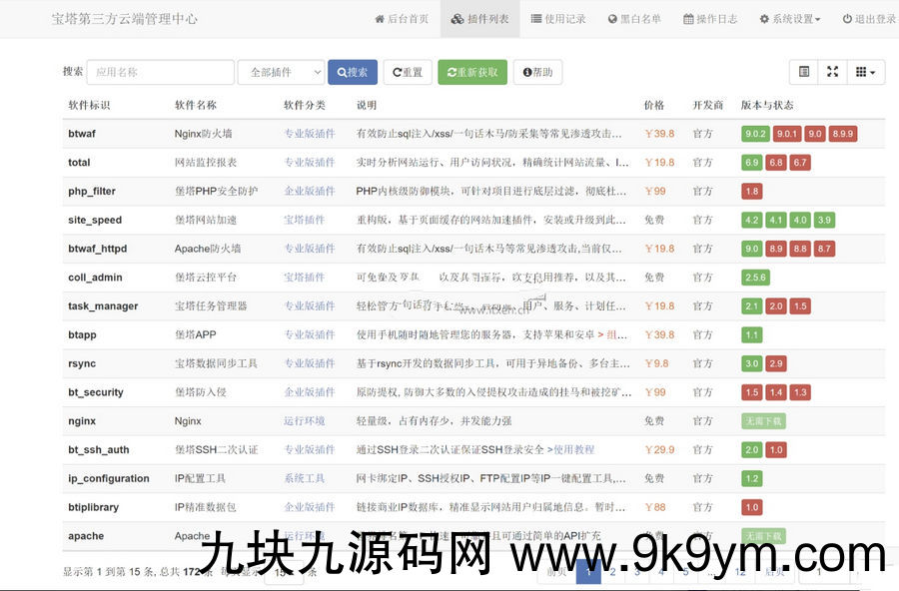The image size is (899, 591).
Task: Open the 全部插件 category dropdown
Action: (280, 72)
